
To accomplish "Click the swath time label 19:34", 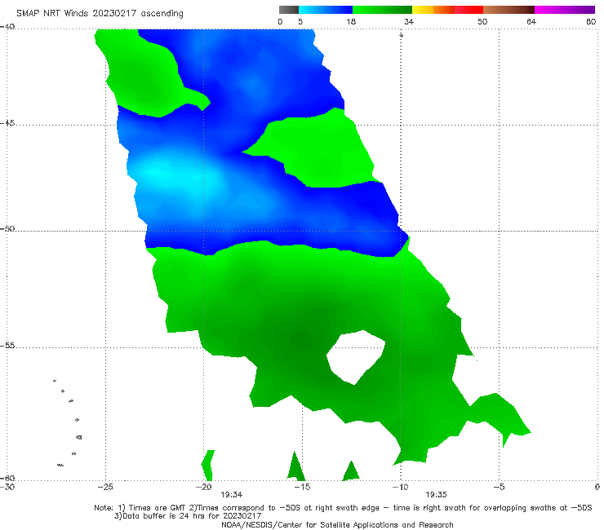I will tap(232, 495).
